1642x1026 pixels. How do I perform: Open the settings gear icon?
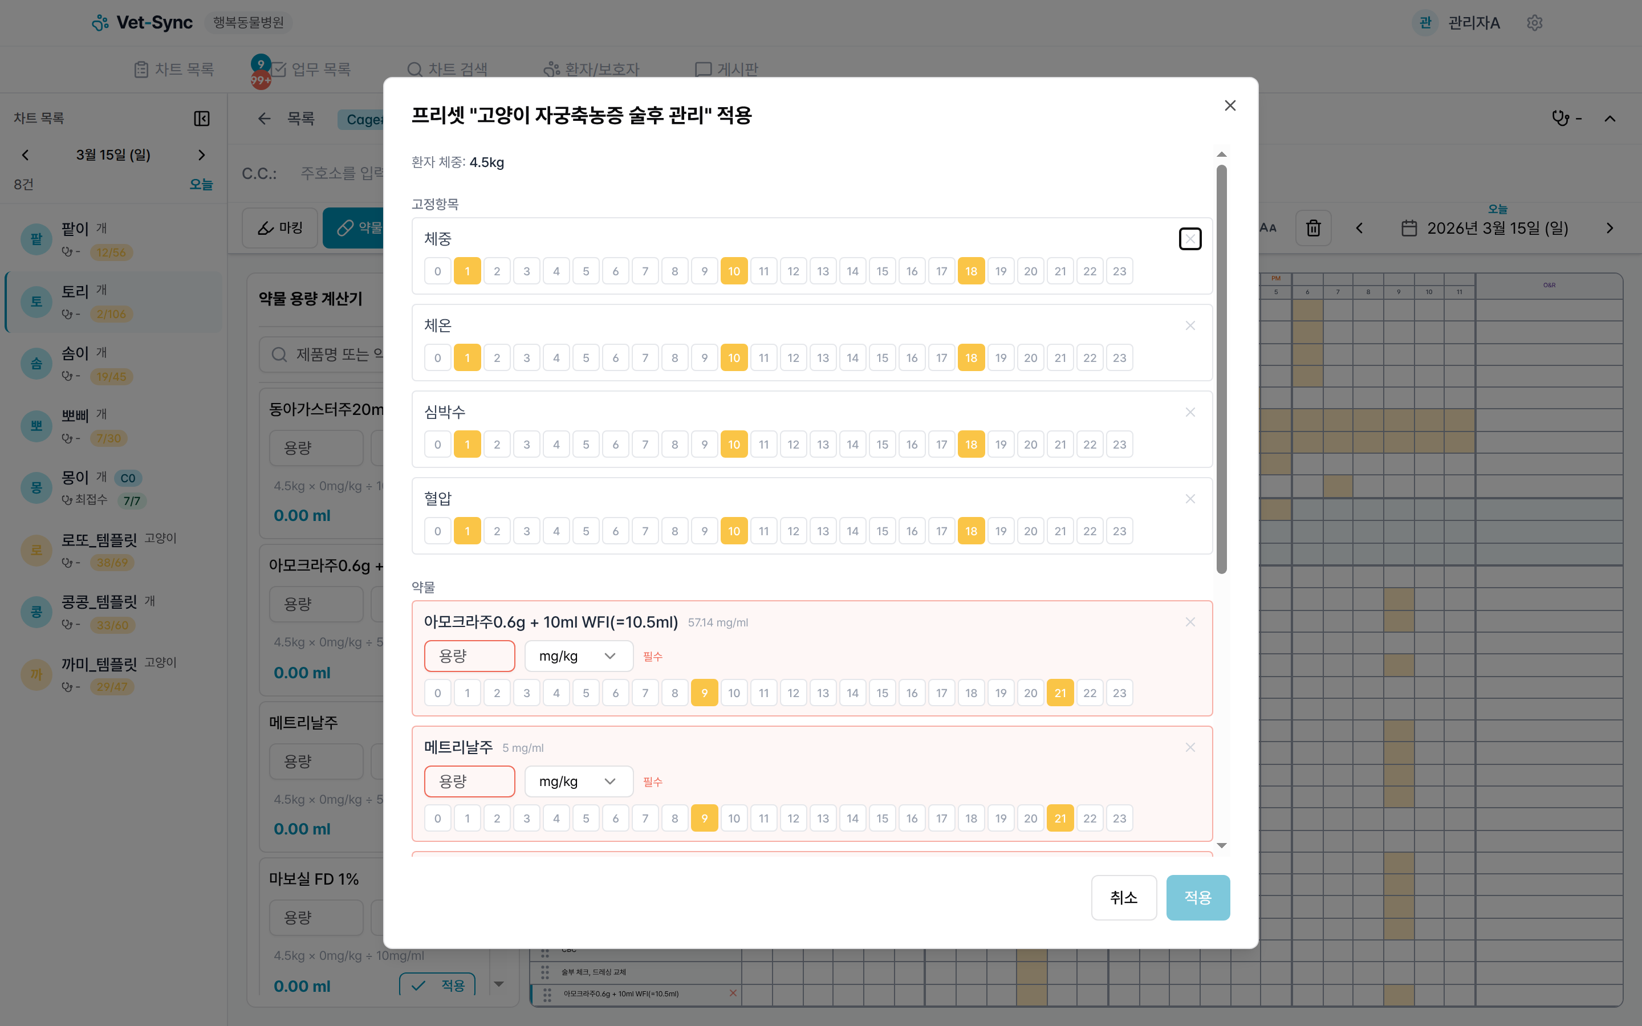click(x=1535, y=22)
